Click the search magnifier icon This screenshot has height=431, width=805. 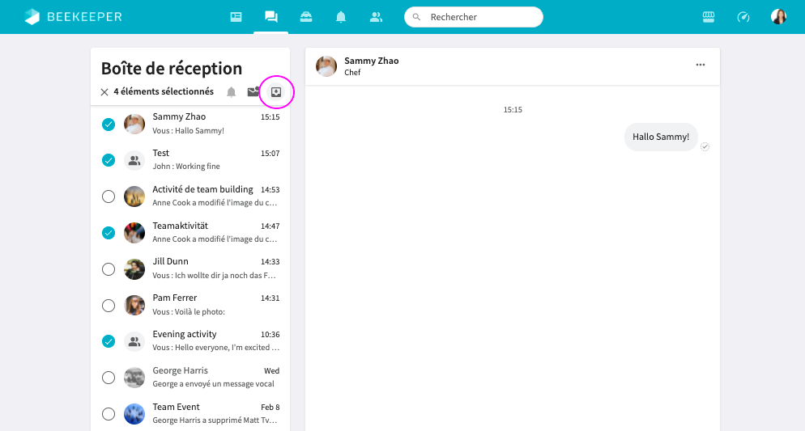click(417, 17)
